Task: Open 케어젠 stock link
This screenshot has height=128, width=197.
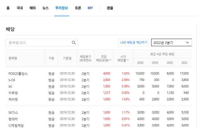Action: [x=13, y=100]
